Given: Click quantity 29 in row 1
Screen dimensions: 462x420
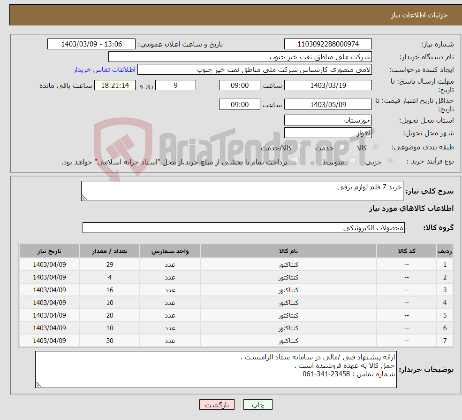Looking at the screenshot, I should (110, 264).
